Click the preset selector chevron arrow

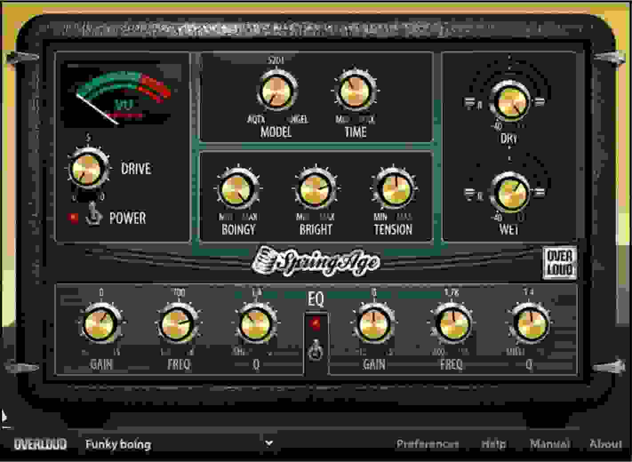[268, 443]
